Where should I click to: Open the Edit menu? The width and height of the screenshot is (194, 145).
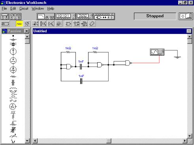pyautogui.click(x=13, y=9)
